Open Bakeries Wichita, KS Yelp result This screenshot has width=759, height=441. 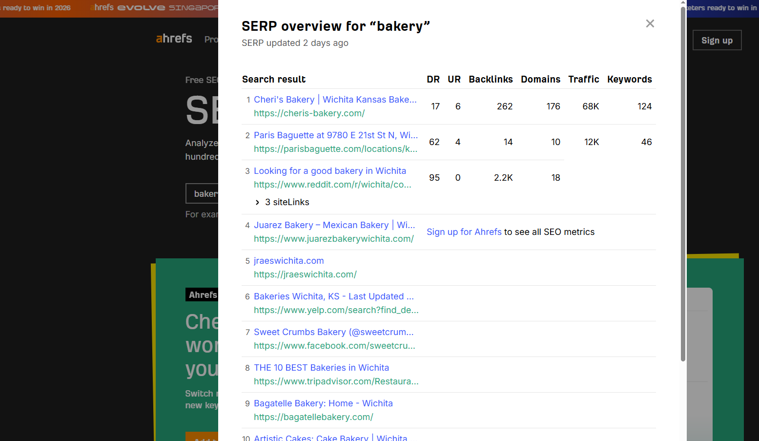[333, 296]
